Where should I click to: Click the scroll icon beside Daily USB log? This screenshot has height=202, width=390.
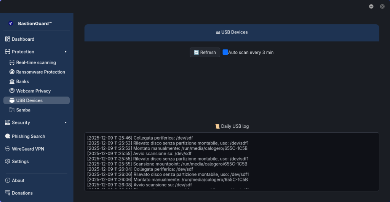tap(217, 126)
